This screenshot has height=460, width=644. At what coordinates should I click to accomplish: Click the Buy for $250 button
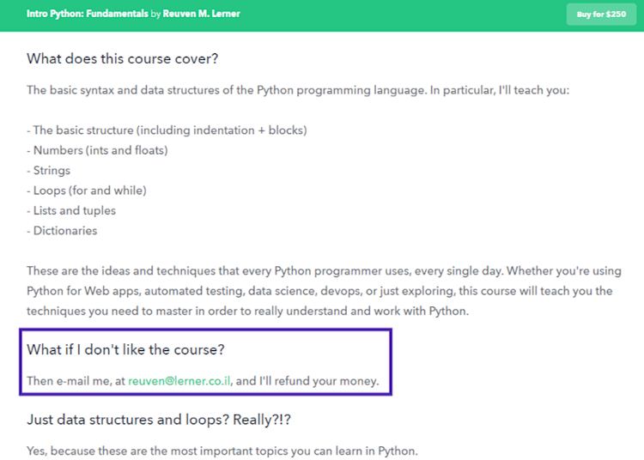601,15
